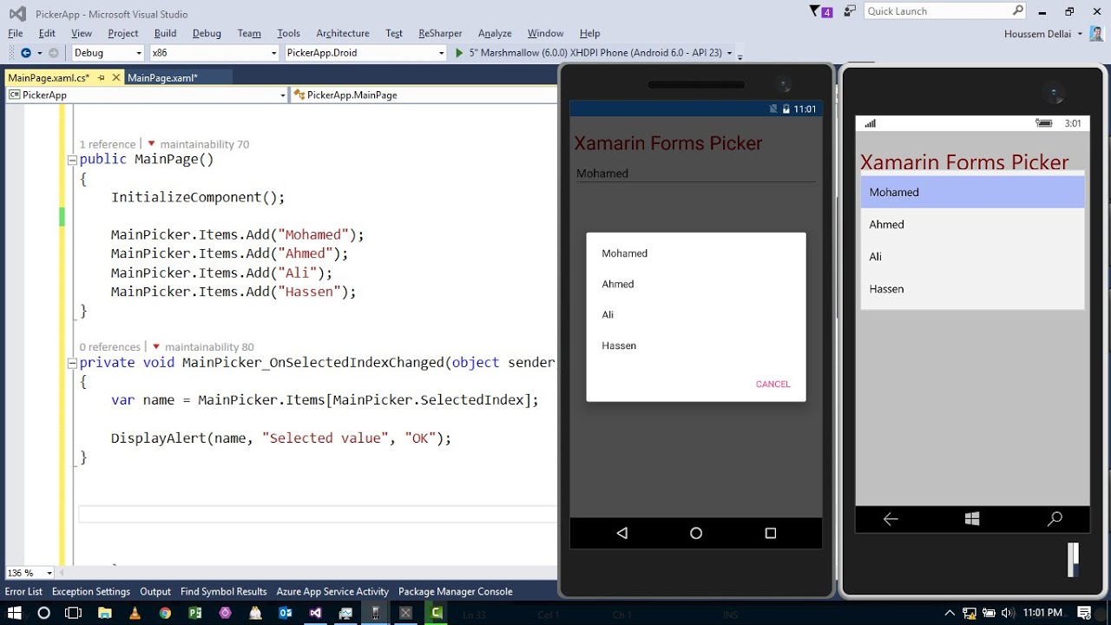Click the Cortana circle on taskbar
This screenshot has height=625, width=1111.
pos(44,613)
